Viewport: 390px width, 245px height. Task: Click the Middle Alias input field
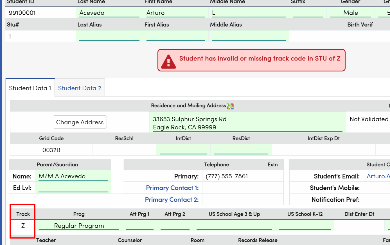(249, 36)
